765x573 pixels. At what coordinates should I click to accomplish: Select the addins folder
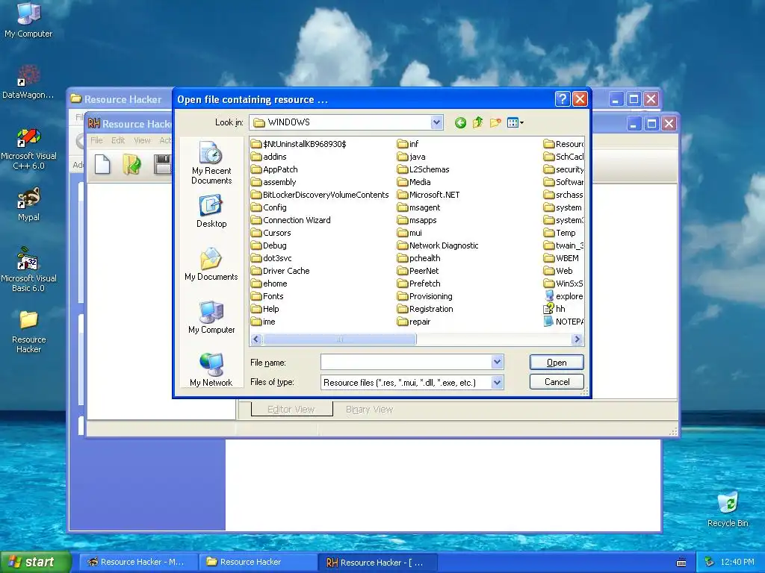click(x=269, y=157)
